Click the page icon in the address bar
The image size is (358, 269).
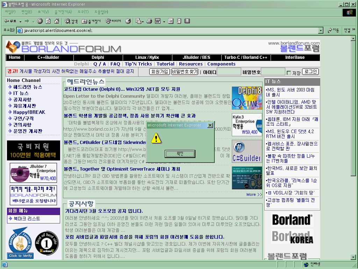point(20,30)
